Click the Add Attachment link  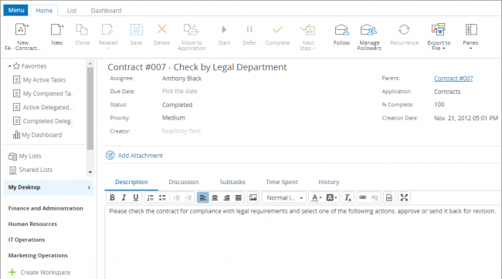coord(141,156)
